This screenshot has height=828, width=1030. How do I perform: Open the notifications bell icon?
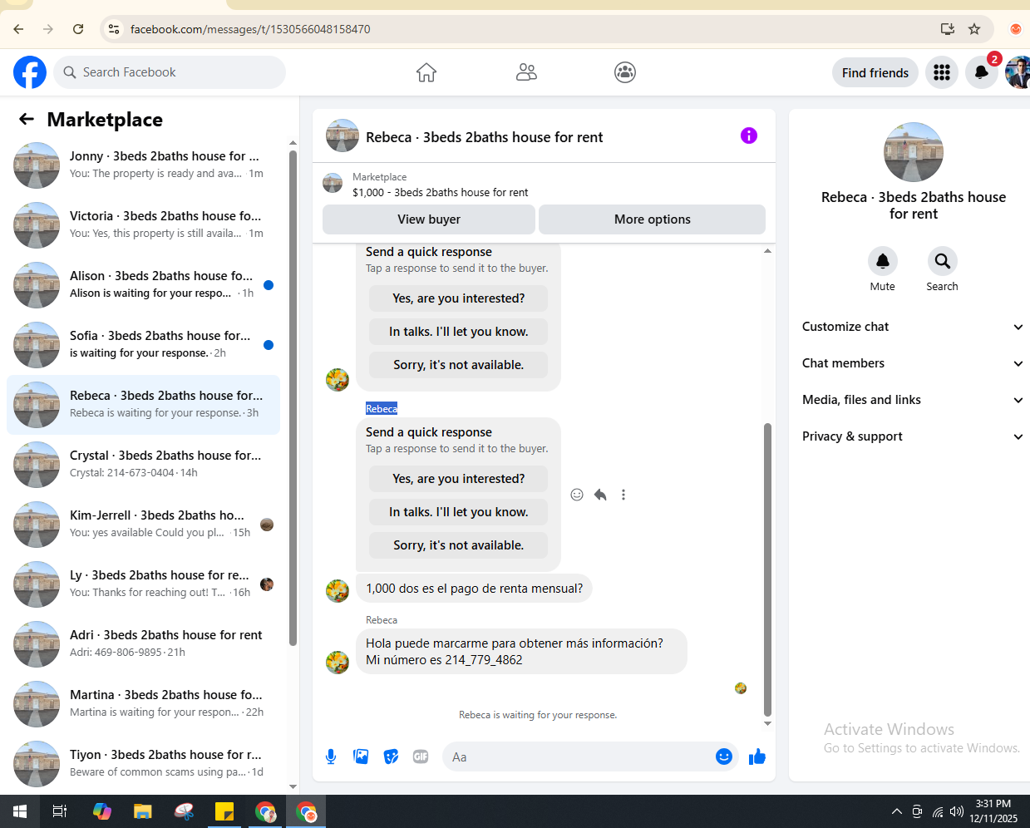coord(982,73)
